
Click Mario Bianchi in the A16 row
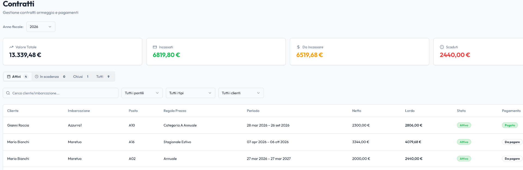click(18, 142)
